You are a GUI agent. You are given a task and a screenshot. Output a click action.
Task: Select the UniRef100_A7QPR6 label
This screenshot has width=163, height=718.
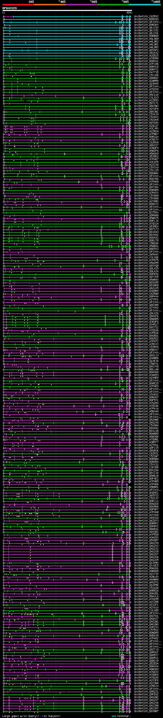point(146,59)
